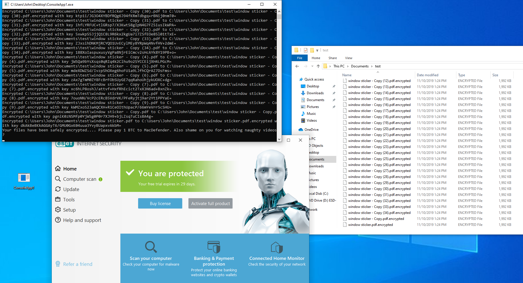Screen dimensions: 523x283
Task: Select file window sticker - Copy (12).pdf.encrypted
Action: [x=379, y=81]
